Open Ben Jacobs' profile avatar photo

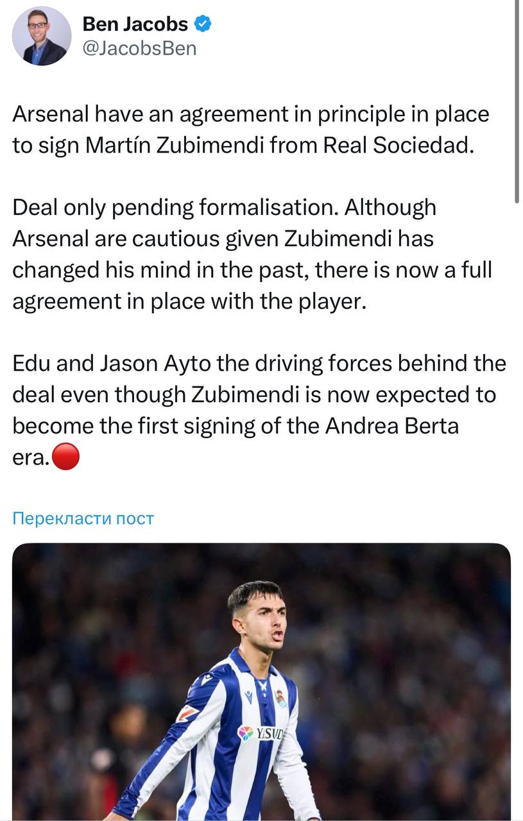point(42,36)
